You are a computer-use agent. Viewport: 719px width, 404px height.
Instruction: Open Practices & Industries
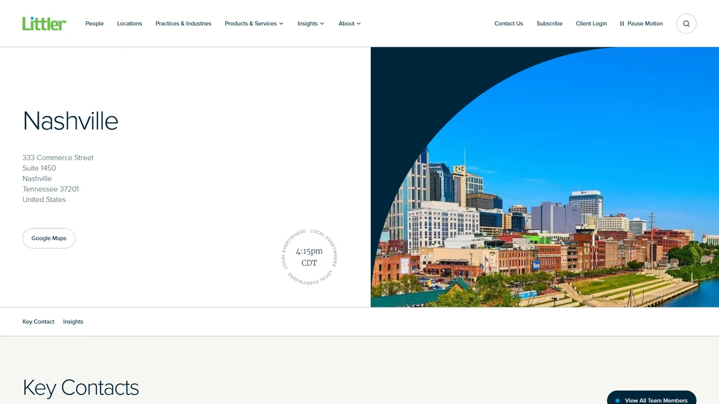(x=184, y=24)
